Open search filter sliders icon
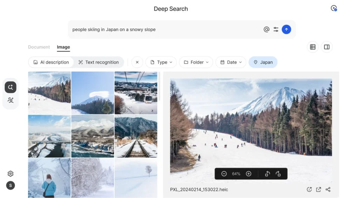 point(276,29)
